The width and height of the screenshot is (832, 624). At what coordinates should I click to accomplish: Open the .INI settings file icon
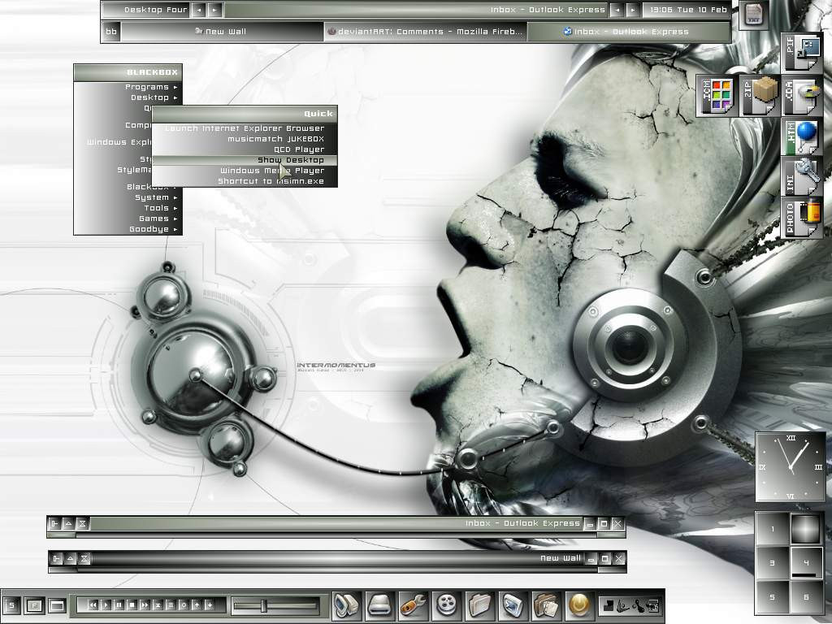(801, 177)
